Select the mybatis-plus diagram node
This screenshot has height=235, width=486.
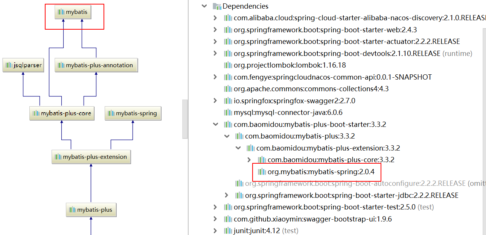91,210
